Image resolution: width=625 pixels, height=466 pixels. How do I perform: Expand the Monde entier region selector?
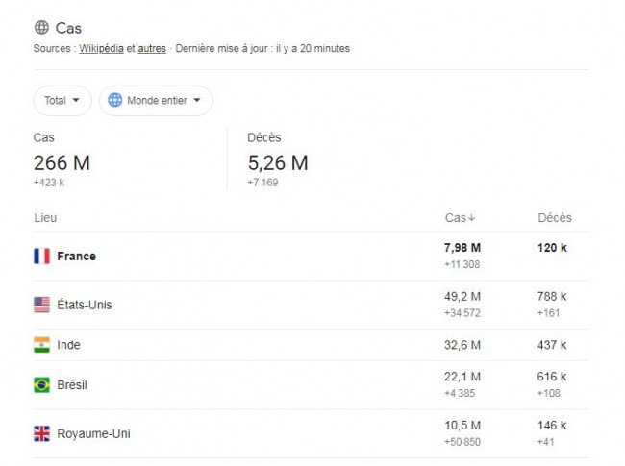(156, 100)
